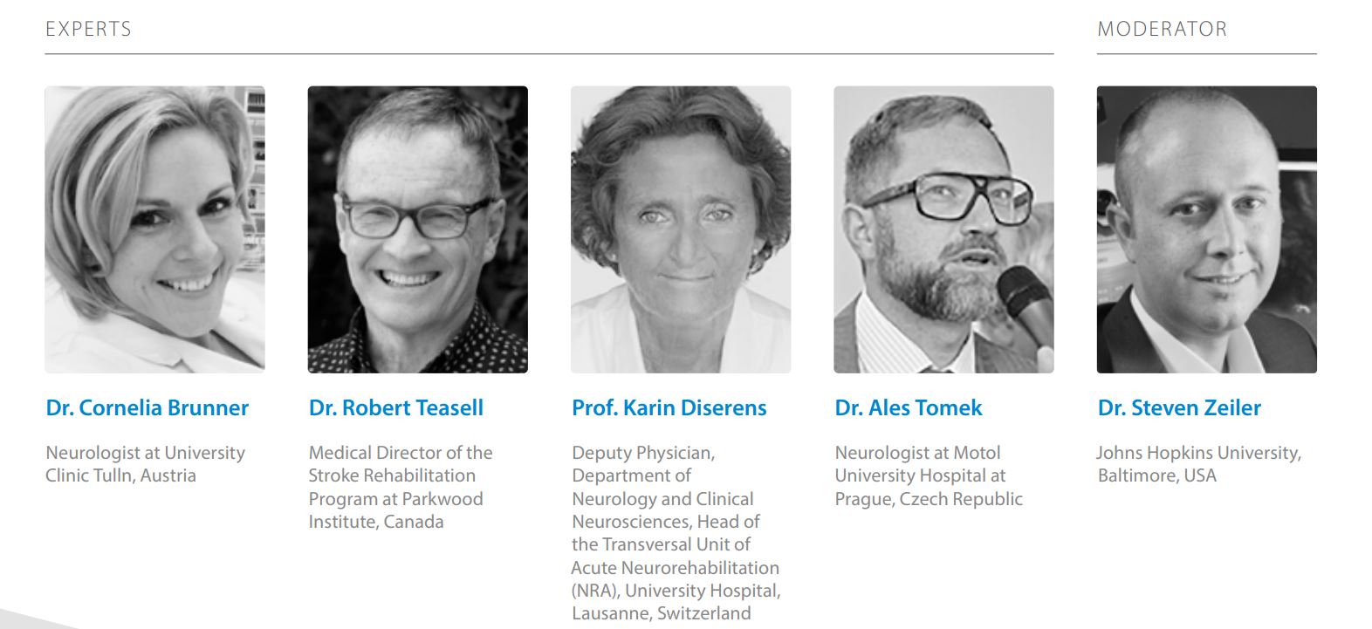Click Dr. Steven Zeiler's portrait photo
1372x629 pixels.
pos(1206,229)
